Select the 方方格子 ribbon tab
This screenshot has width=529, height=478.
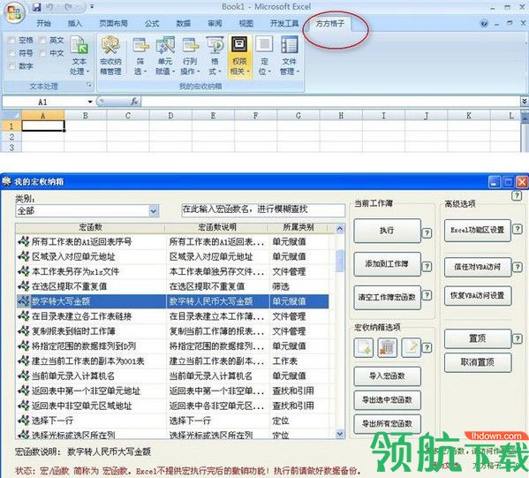pyautogui.click(x=330, y=23)
